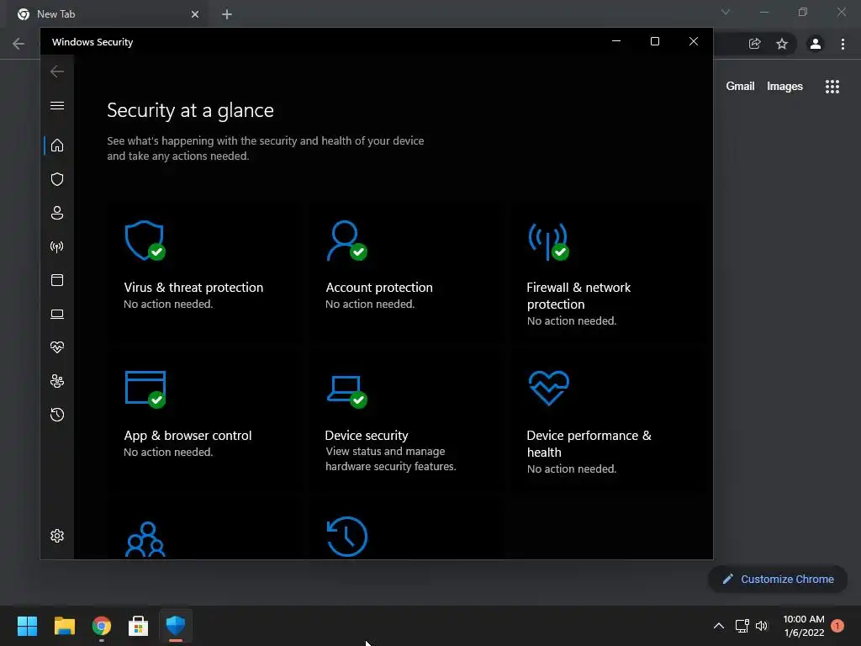Expand the hamburger navigation menu
This screenshot has width=861, height=646.
click(57, 105)
